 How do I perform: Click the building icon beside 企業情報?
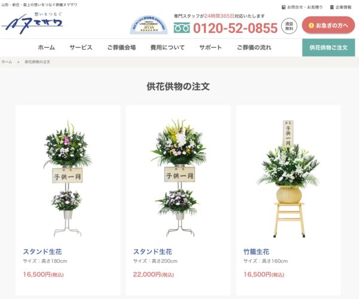coord(331,7)
